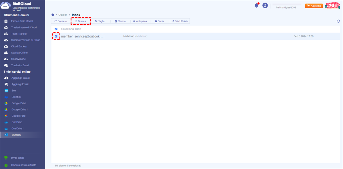Open the user account avatar
343x169 pixels.
(x=265, y=5)
